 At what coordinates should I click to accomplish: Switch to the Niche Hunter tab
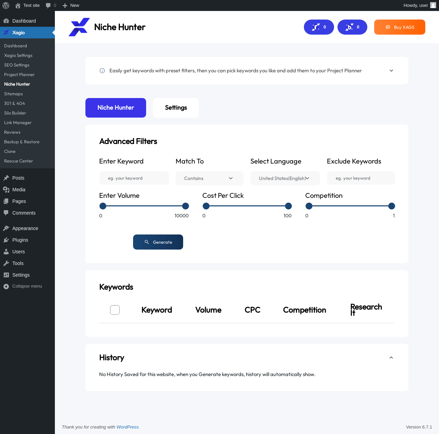click(116, 108)
